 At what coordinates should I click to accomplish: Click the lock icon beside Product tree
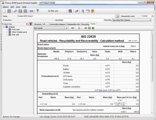click(27, 24)
